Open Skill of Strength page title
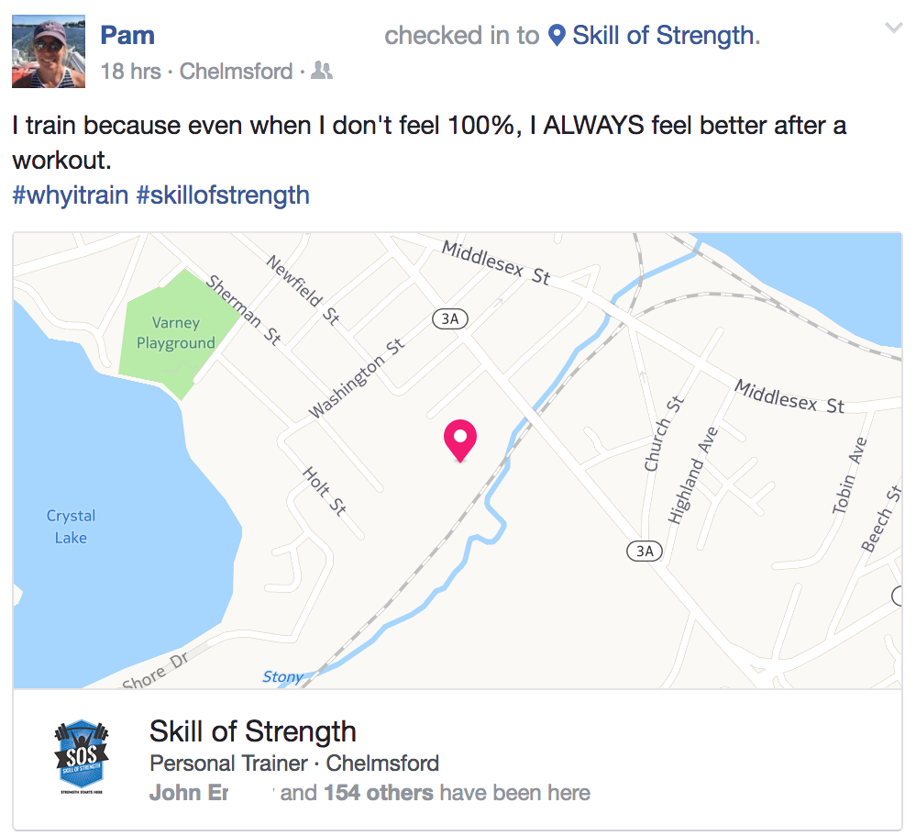 252,730
